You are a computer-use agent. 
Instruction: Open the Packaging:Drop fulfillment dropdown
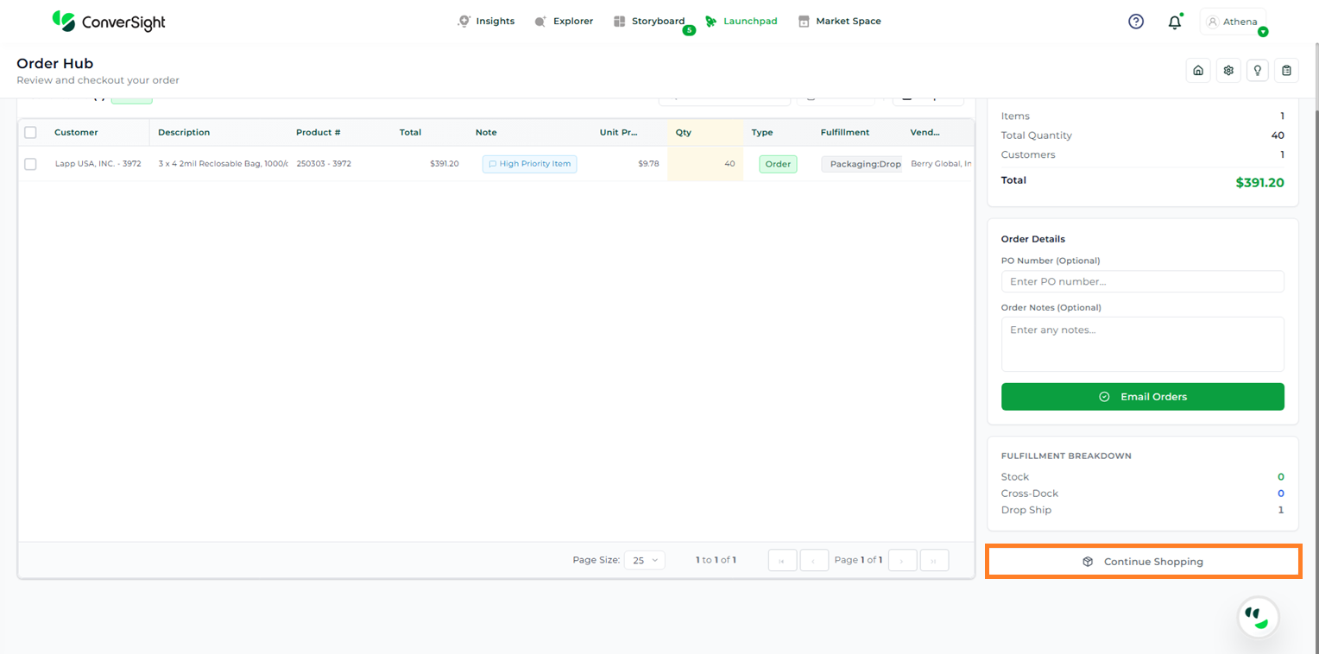point(861,164)
